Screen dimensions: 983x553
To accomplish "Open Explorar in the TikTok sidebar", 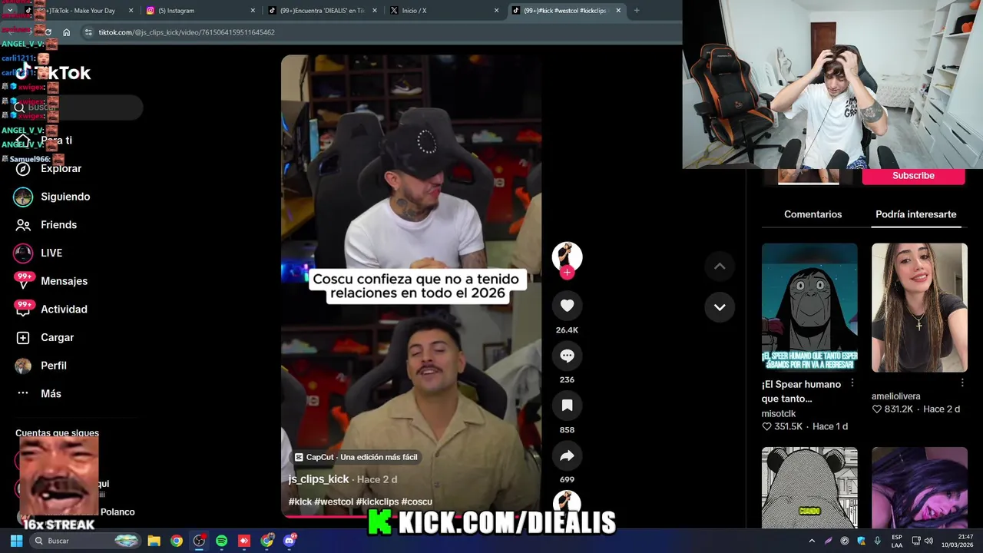I will click(61, 168).
